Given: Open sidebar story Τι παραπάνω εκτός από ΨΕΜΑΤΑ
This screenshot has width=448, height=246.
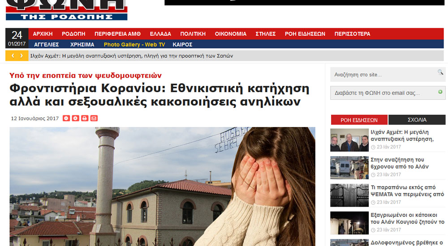Looking at the screenshot, I should coord(407,191).
